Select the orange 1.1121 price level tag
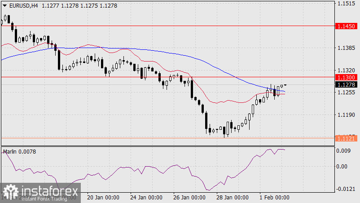360x203 pixels. [x=346, y=139]
